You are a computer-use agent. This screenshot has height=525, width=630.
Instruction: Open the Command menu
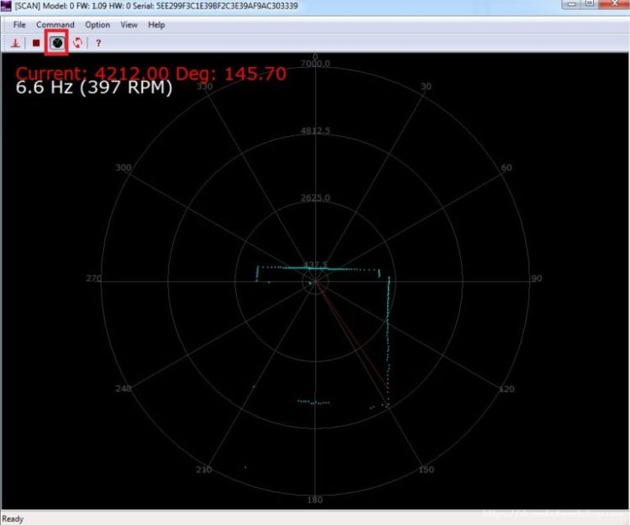[x=55, y=25]
